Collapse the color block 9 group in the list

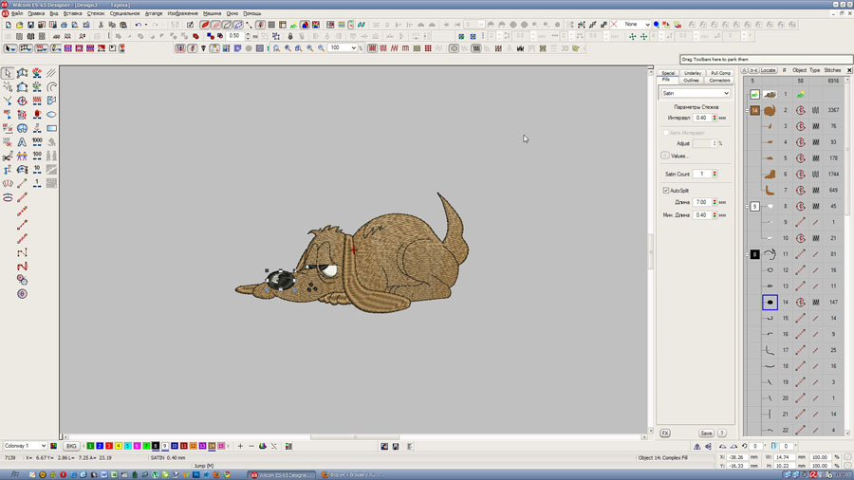coord(747,206)
